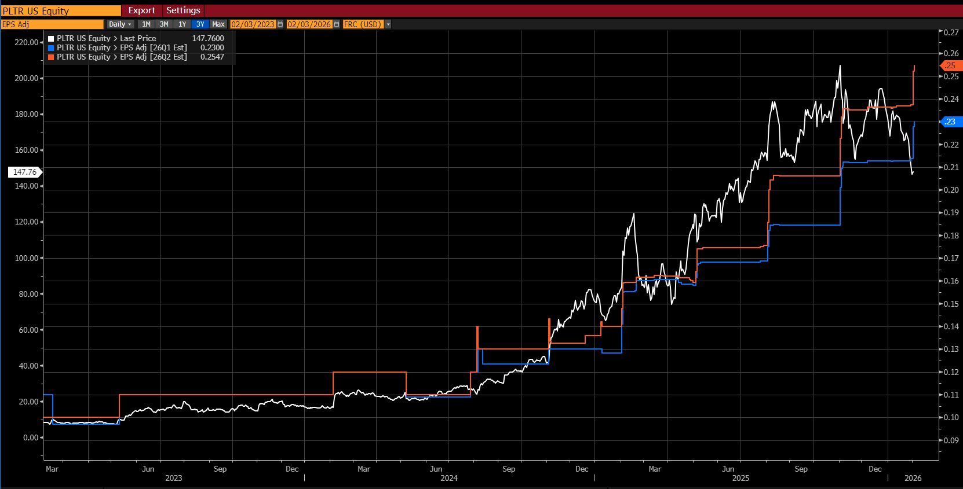
Task: Click the orange 26Q2 Est legend swatch
Action: click(x=51, y=57)
